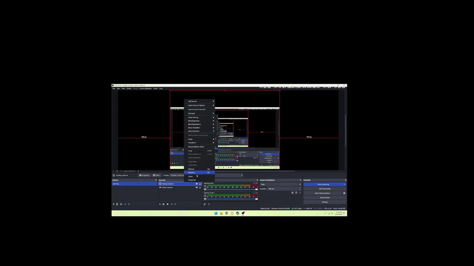474x266 pixels.
Task: Open Settings from the Controls dock
Action: click(x=325, y=202)
